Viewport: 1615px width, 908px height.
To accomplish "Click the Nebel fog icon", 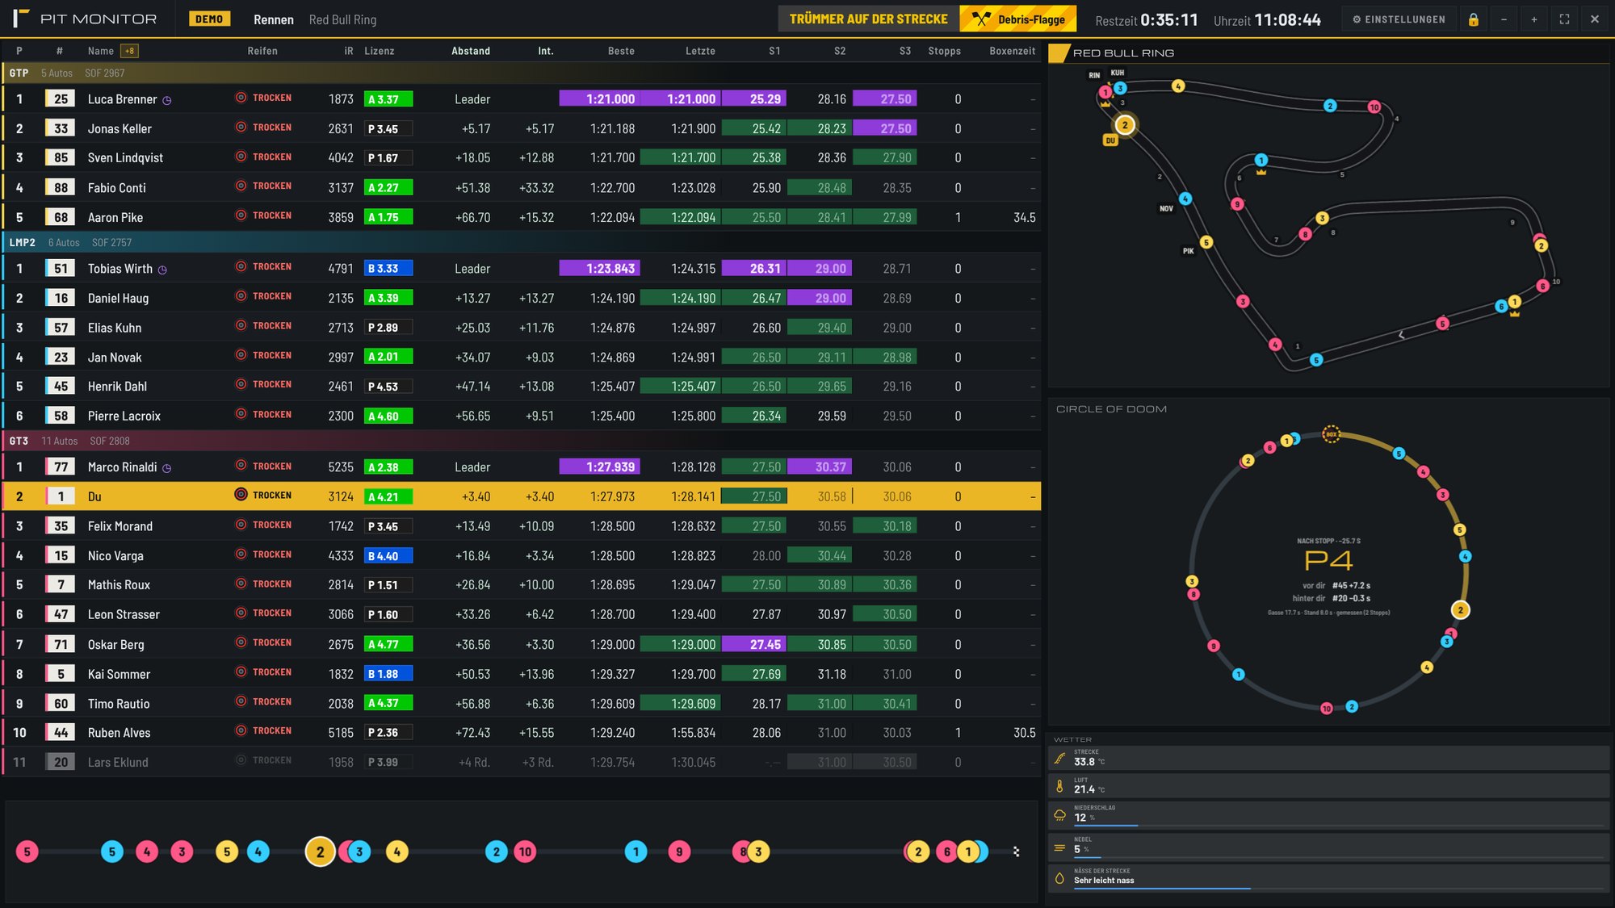I will 1059,847.
